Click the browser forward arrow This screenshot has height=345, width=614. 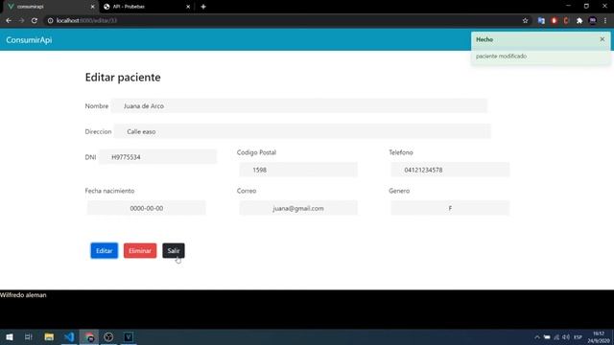point(21,20)
